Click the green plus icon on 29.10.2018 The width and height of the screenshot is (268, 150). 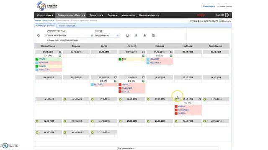point(37,132)
